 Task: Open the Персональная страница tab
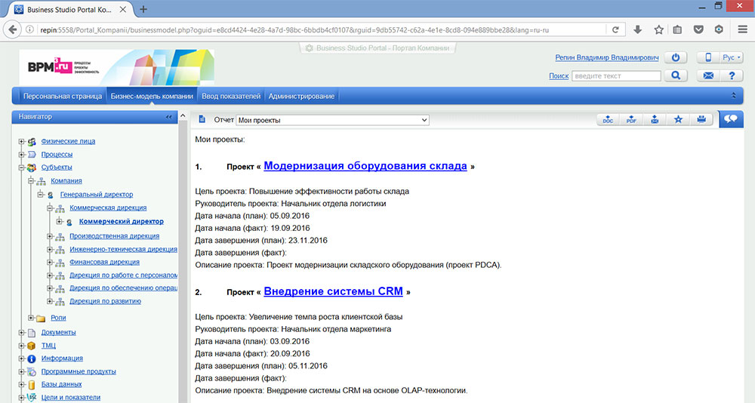coord(62,97)
